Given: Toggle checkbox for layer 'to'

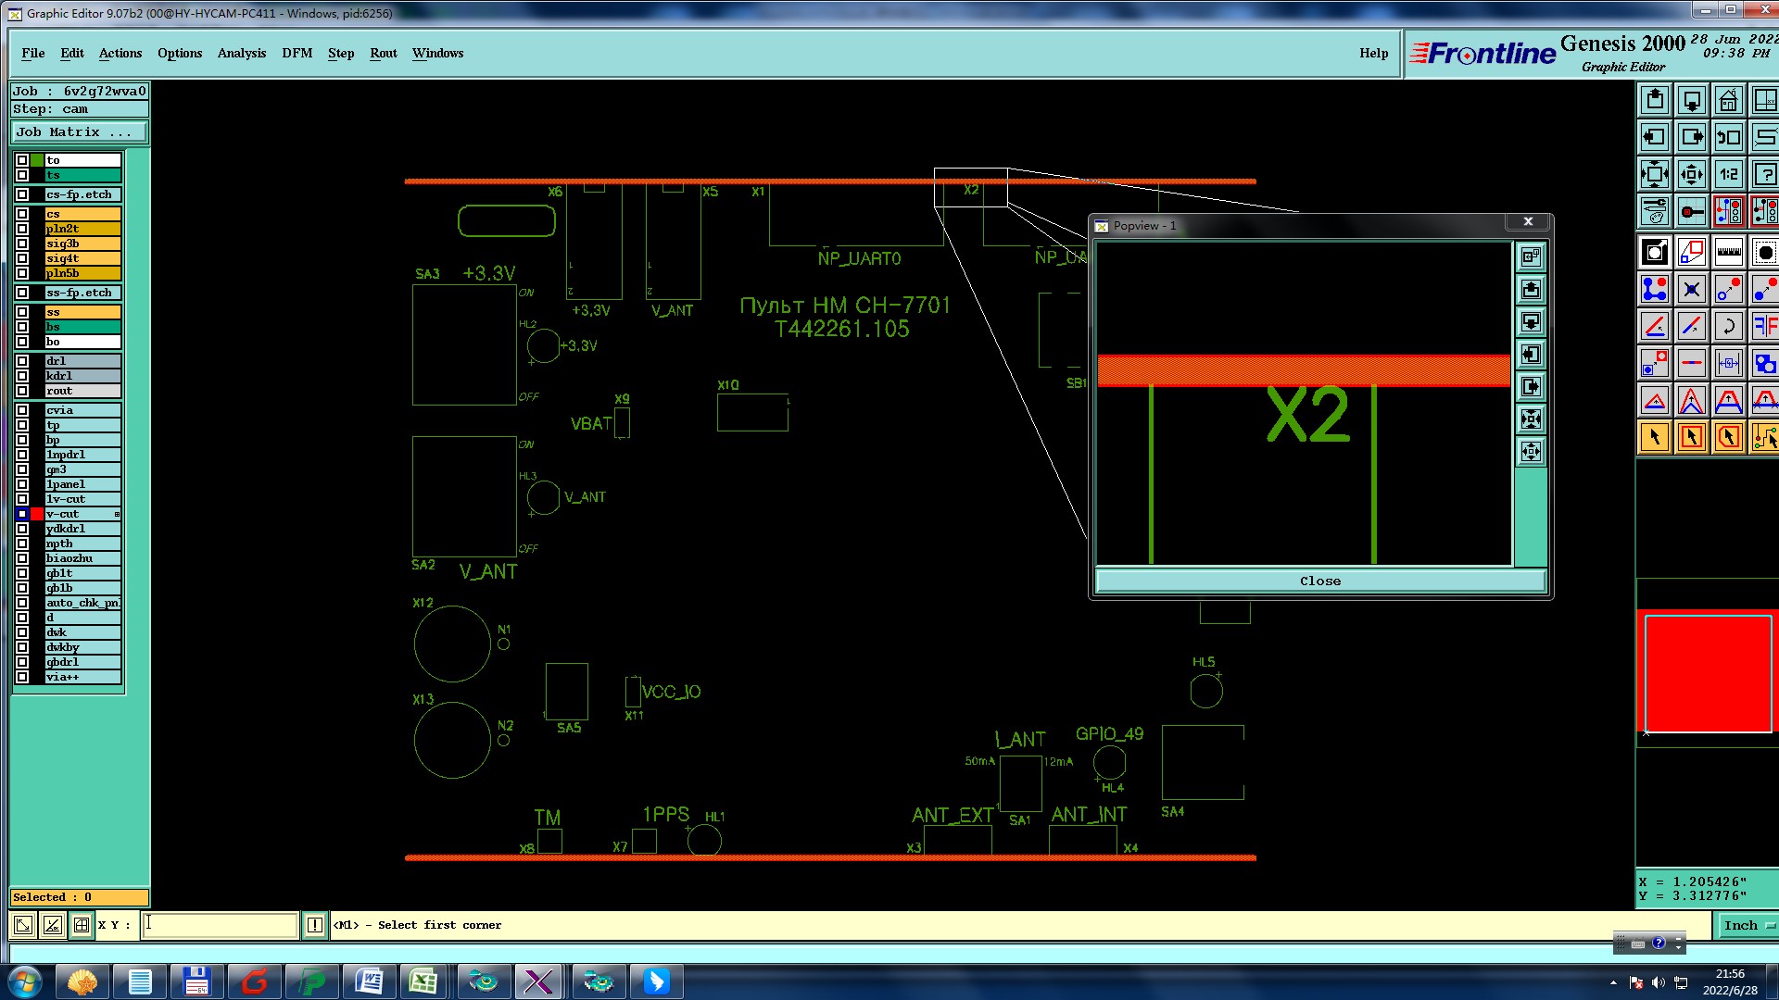Looking at the screenshot, I should tap(22, 160).
